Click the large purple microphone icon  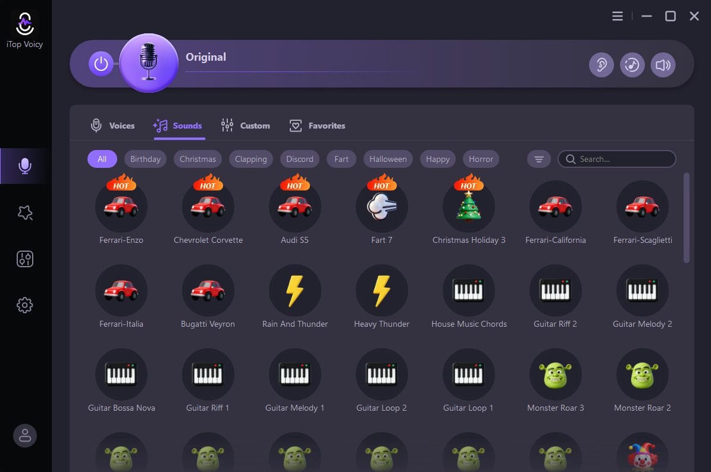pos(148,63)
